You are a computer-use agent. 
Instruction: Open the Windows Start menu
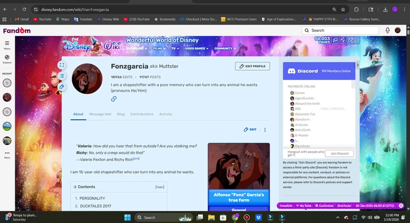tap(127, 218)
